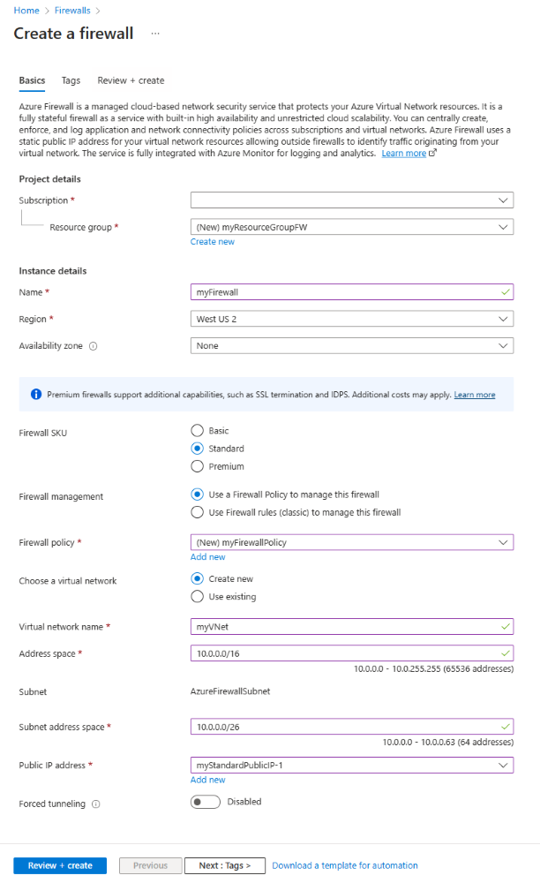Screen dimensions: 540x883
Task: Toggle the Forced tunneling switch
Action: tap(206, 802)
